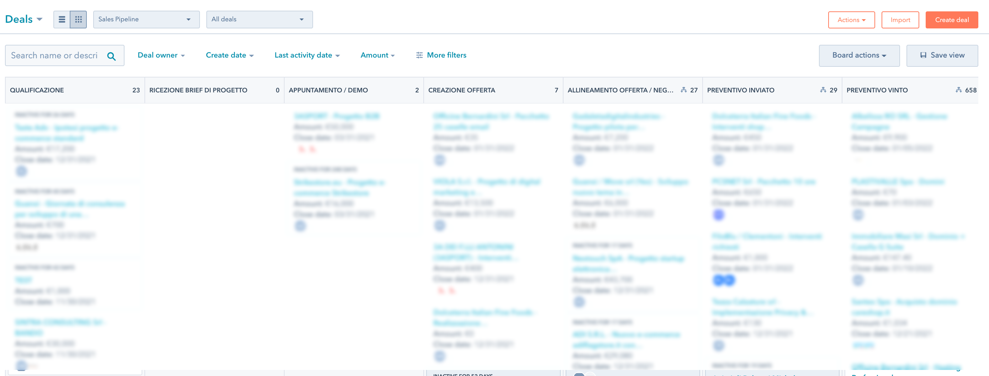
Task: Expand the Last activity date filter
Action: tap(307, 55)
